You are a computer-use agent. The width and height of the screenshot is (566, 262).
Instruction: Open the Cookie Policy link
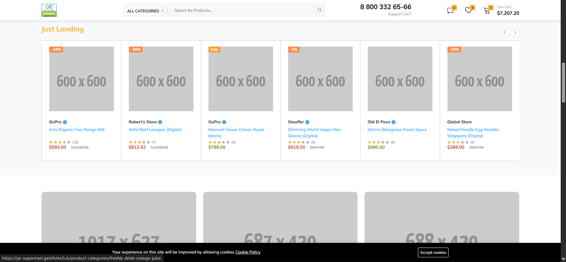tap(248, 252)
